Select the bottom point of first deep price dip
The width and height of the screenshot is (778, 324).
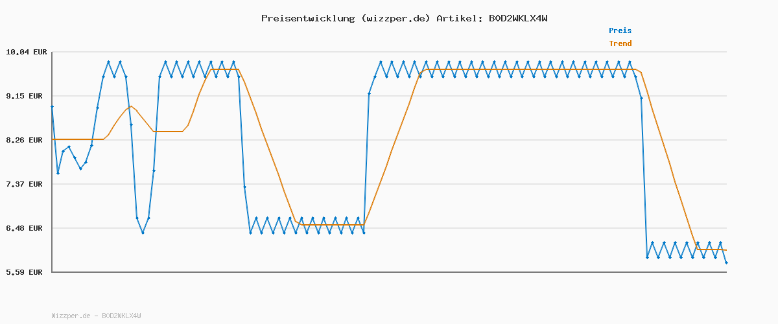(143, 232)
